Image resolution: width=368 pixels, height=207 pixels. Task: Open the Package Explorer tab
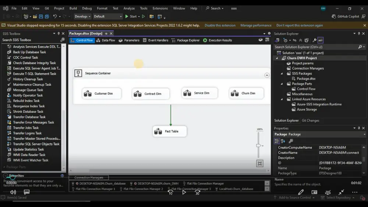tap(185, 40)
